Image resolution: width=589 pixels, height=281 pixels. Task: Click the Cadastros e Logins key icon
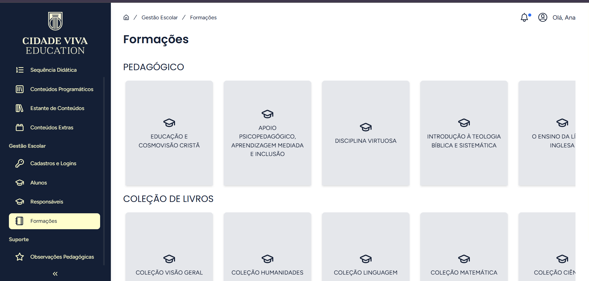point(20,163)
